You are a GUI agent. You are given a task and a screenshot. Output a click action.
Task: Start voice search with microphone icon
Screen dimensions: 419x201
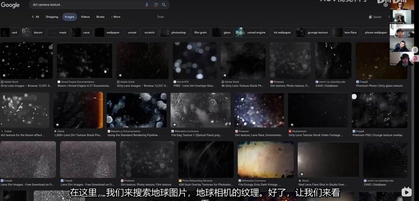(x=147, y=5)
